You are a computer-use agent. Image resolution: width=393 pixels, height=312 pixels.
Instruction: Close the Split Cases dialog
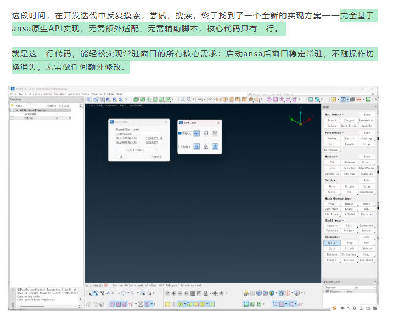point(218,123)
